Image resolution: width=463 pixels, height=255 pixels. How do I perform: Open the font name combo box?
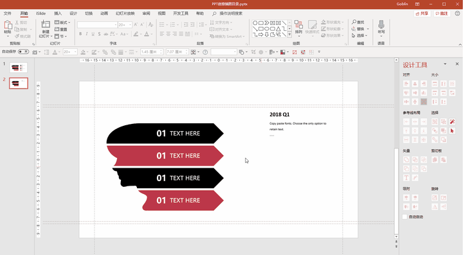97,25
